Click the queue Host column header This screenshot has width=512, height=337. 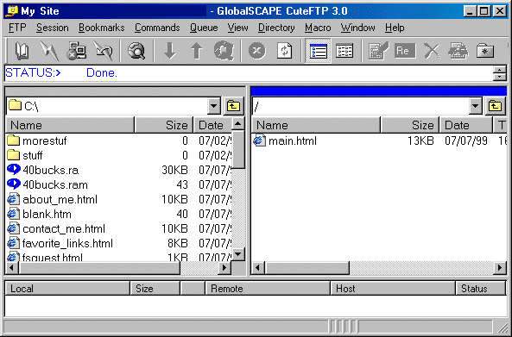click(393, 289)
